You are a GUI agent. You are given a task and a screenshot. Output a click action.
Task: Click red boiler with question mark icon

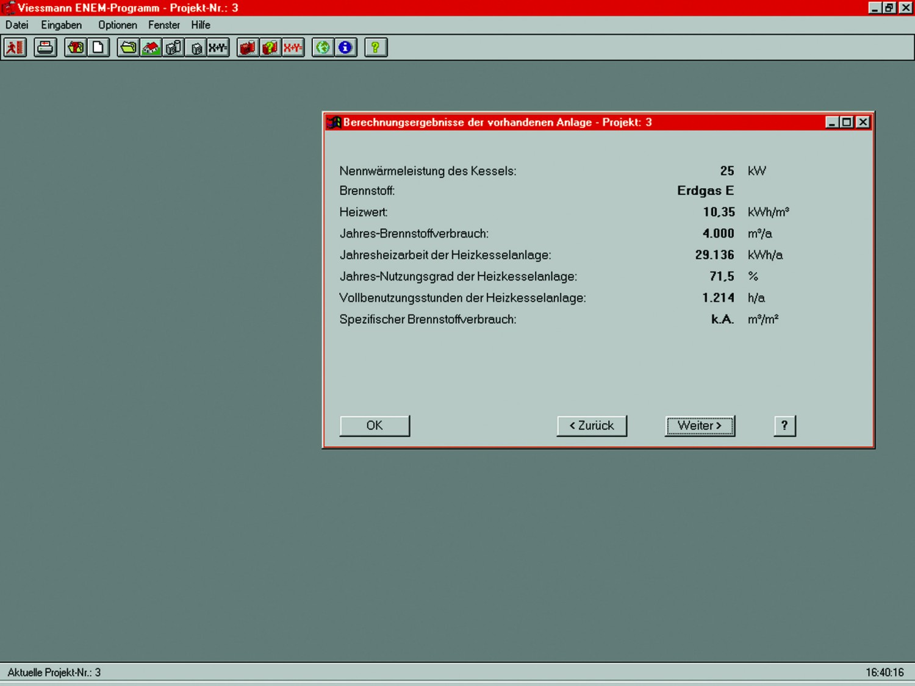pyautogui.click(x=270, y=48)
